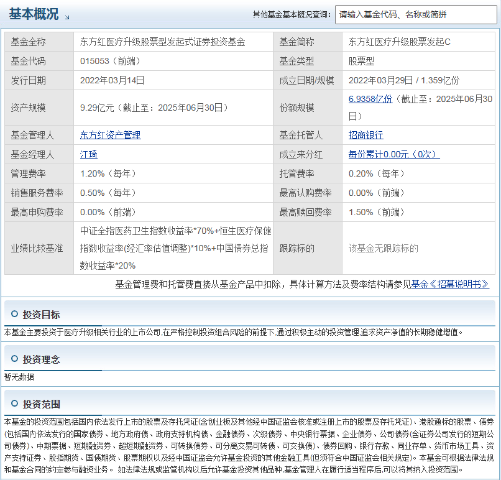Select the short name 东方红医疗升级股票发起C
The width and height of the screenshot is (501, 480).
pyautogui.click(x=400, y=42)
